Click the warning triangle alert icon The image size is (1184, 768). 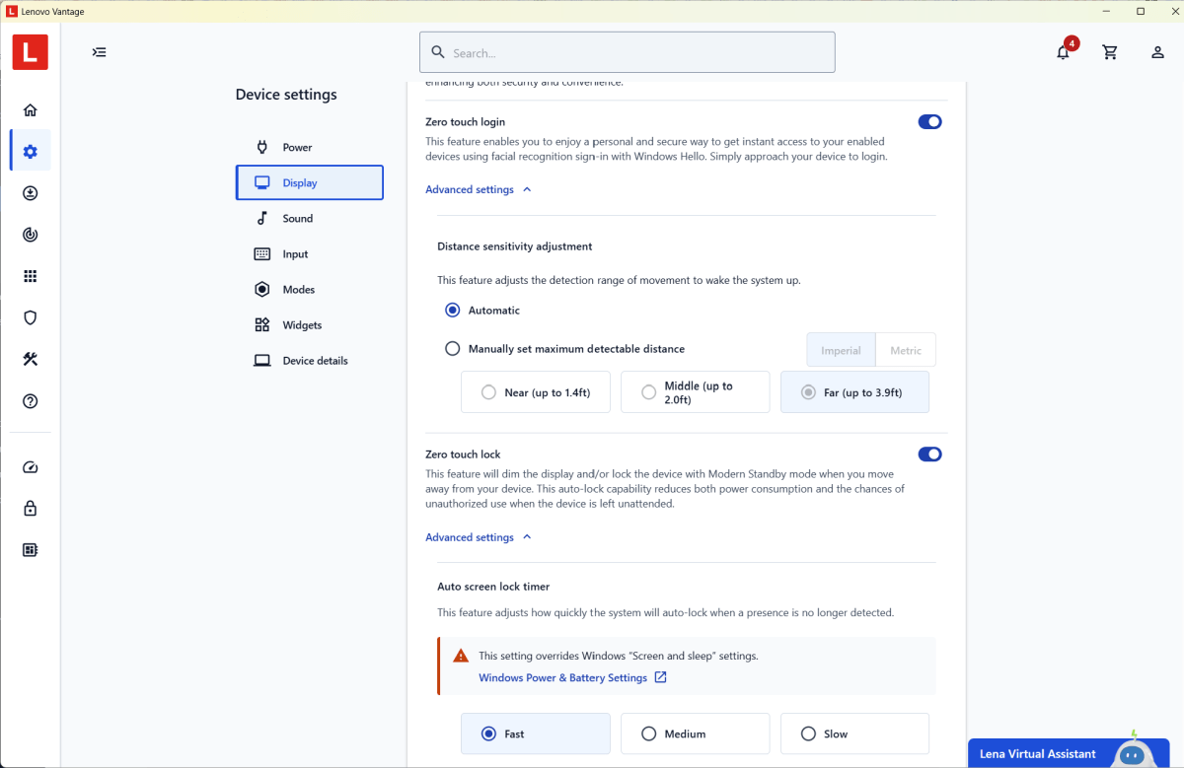coord(461,656)
